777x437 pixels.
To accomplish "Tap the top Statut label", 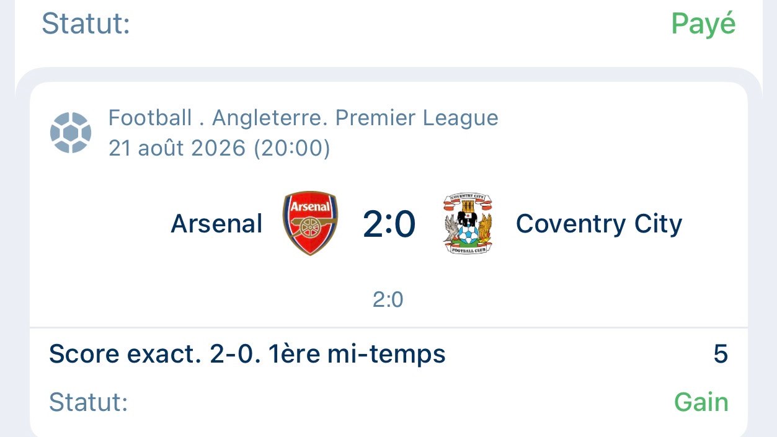I will coord(86,24).
